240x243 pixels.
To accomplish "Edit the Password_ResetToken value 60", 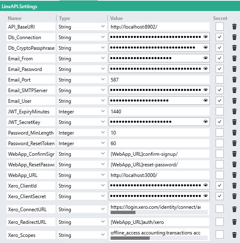I will coord(159,143).
